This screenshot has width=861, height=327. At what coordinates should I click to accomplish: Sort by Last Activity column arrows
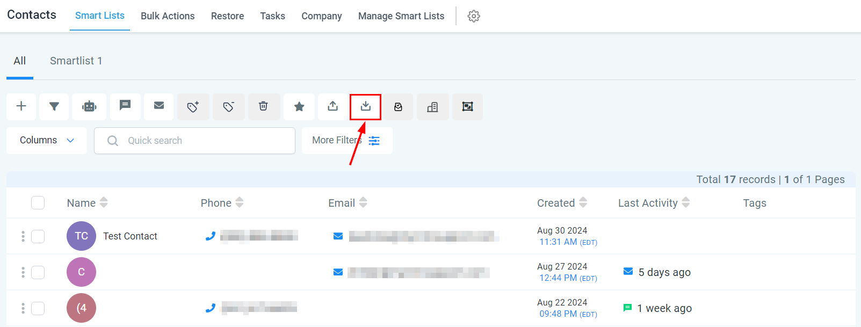(686, 202)
